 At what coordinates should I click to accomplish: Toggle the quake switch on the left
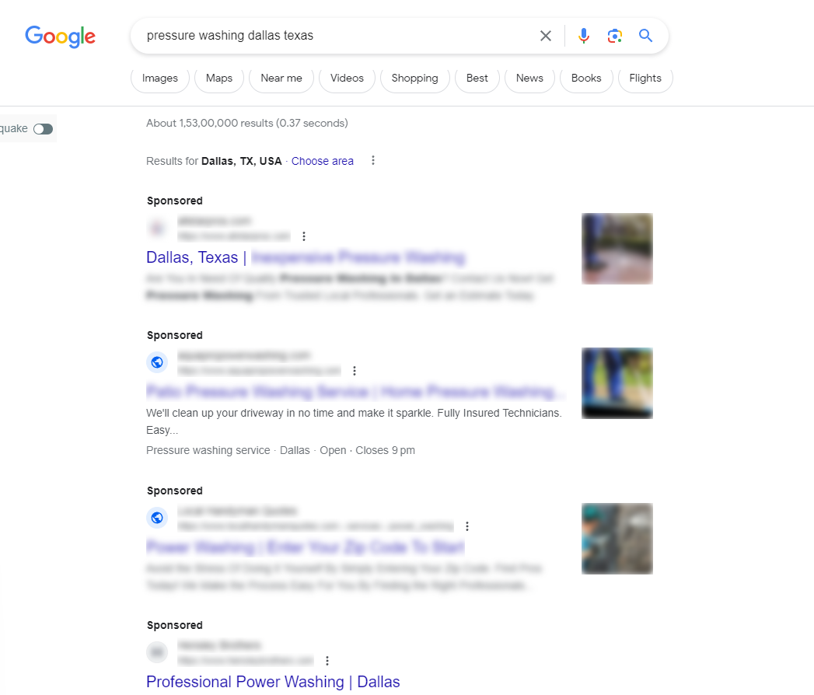[43, 129]
